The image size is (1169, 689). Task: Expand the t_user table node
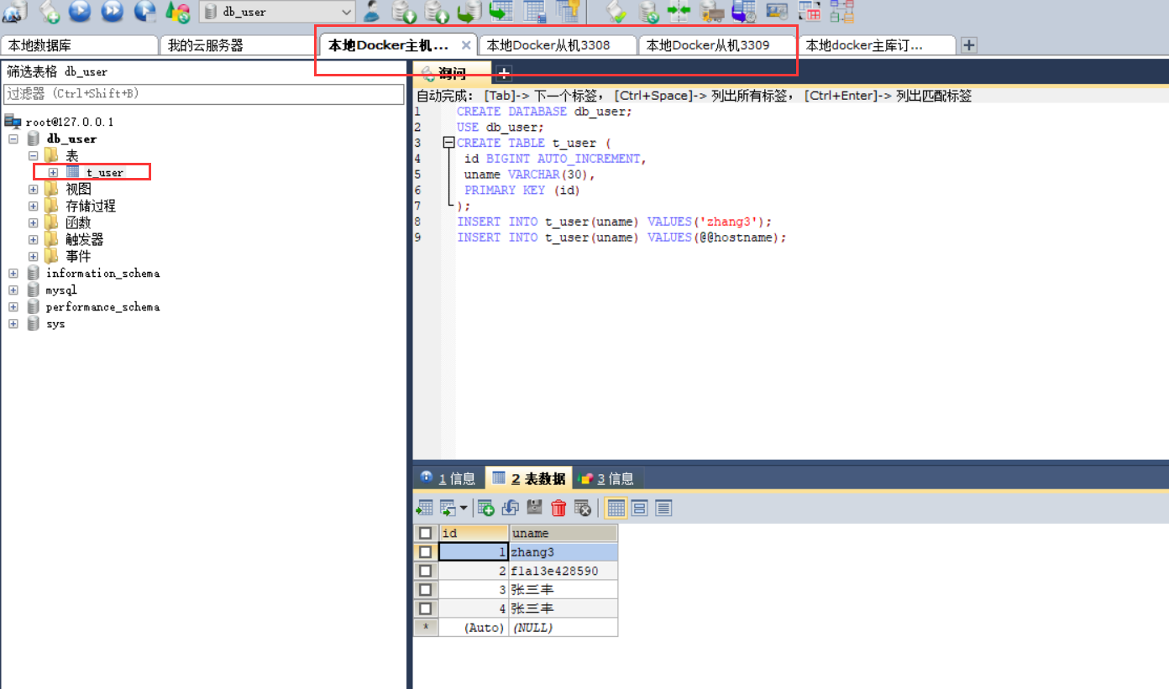53,172
